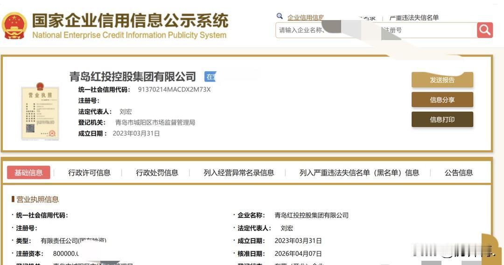
Task: Click the small blue search icon
Action: (x=280, y=16)
